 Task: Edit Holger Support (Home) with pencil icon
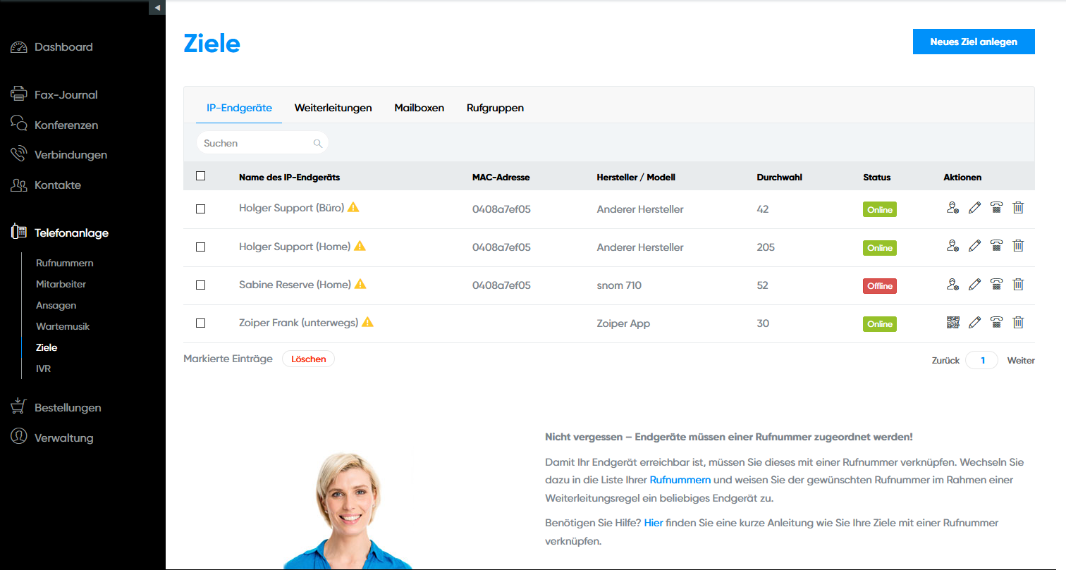tap(974, 246)
